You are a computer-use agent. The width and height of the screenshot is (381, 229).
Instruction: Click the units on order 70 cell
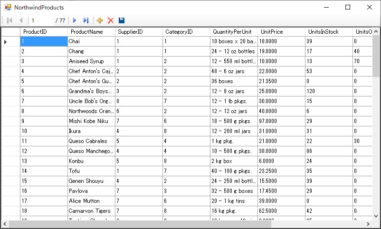coord(362,61)
